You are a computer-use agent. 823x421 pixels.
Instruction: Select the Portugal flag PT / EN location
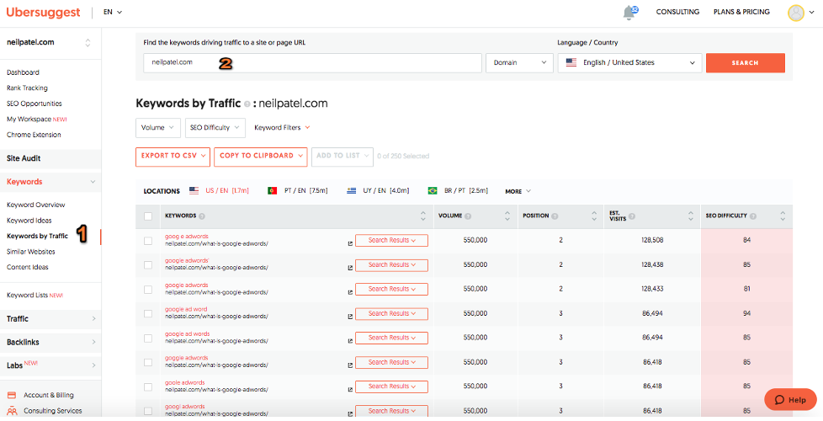point(272,191)
